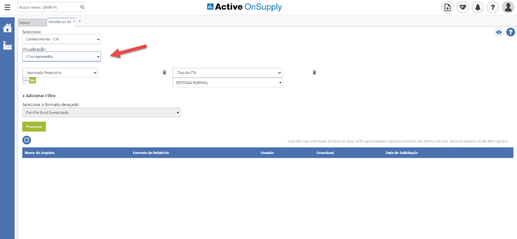This screenshot has width=517, height=239.
Task: Open the factory icon in sidebar
Action: pyautogui.click(x=7, y=46)
